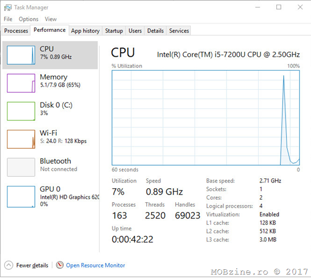This screenshot has width=311, height=278.
Task: Switch to the Processes tab
Action: coord(16,31)
